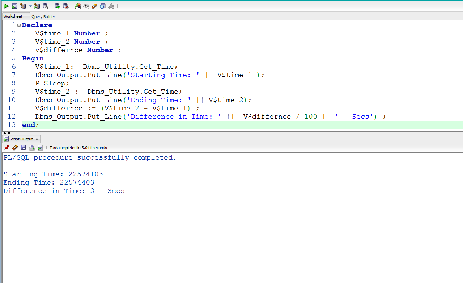Image resolution: width=463 pixels, height=283 pixels.
Task: Clear the worksheet with the top eraser icon
Action: click(94, 6)
